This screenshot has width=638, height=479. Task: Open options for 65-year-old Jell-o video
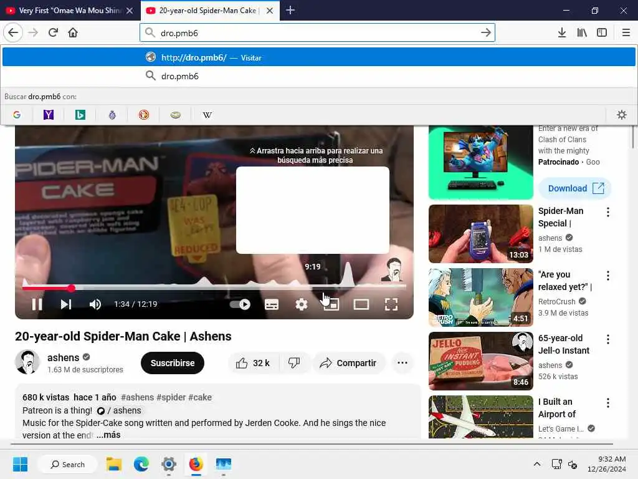pyautogui.click(x=608, y=339)
